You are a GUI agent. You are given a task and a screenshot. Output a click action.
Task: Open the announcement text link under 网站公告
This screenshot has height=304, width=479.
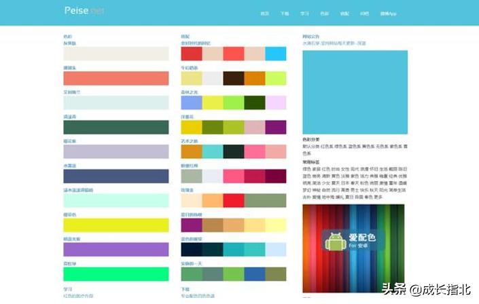point(334,43)
